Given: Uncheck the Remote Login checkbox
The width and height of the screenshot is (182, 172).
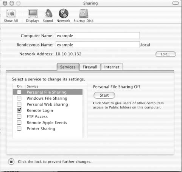Looking at the screenshot, I should click(19, 110).
